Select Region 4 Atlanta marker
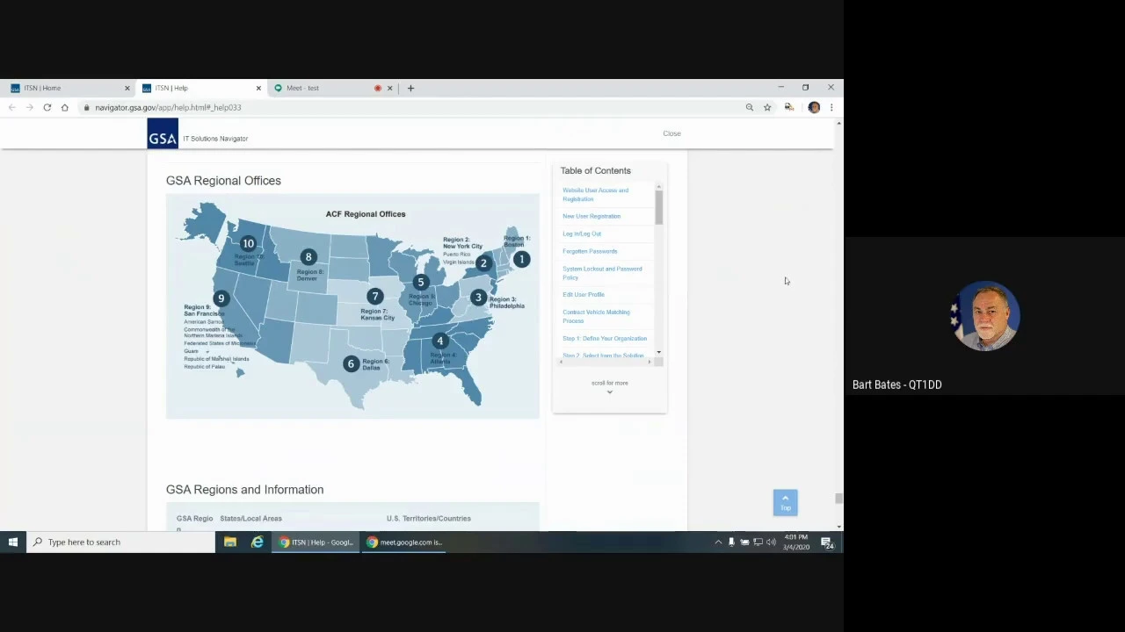 [x=439, y=341]
